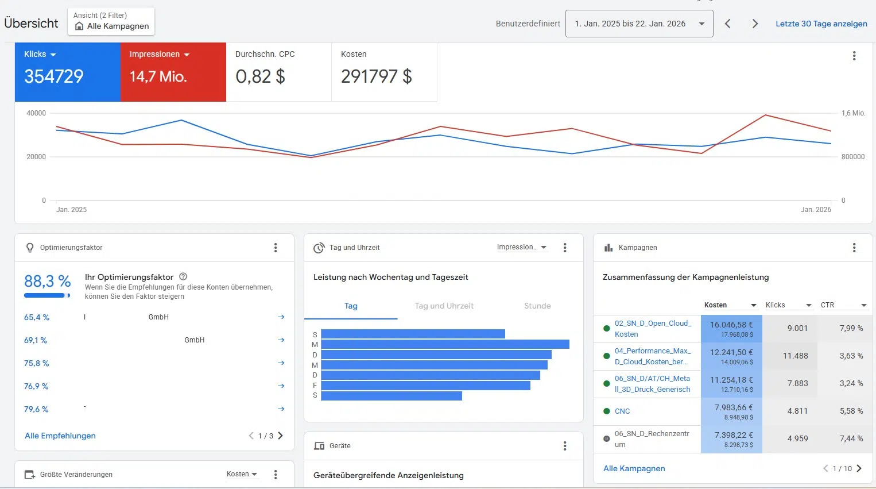The image size is (876, 489).
Task: Open the Ansicht Alle Kampagnen filter
Action: point(111,21)
